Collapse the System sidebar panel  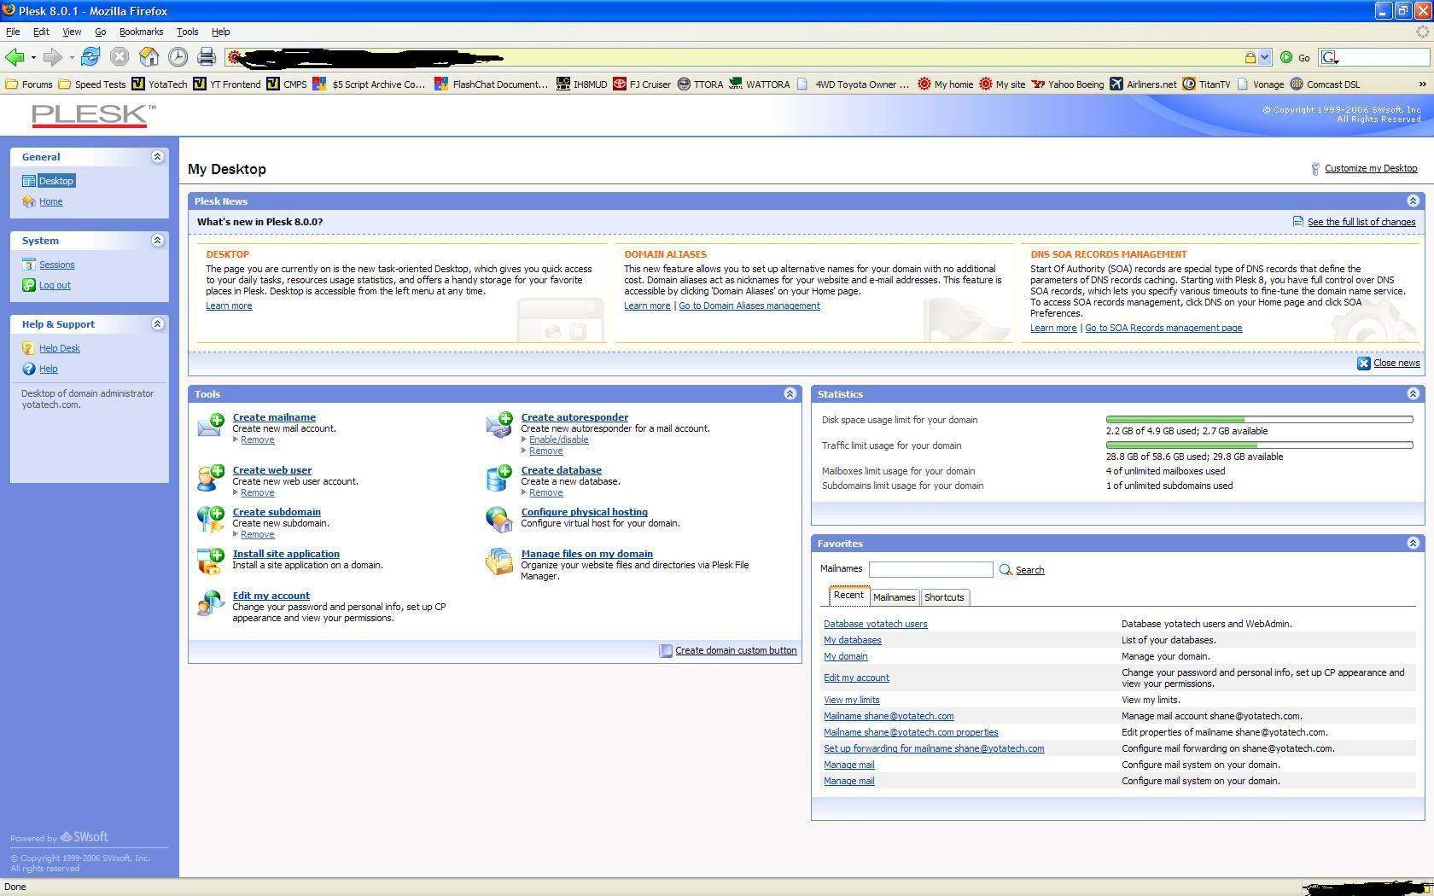pyautogui.click(x=157, y=240)
